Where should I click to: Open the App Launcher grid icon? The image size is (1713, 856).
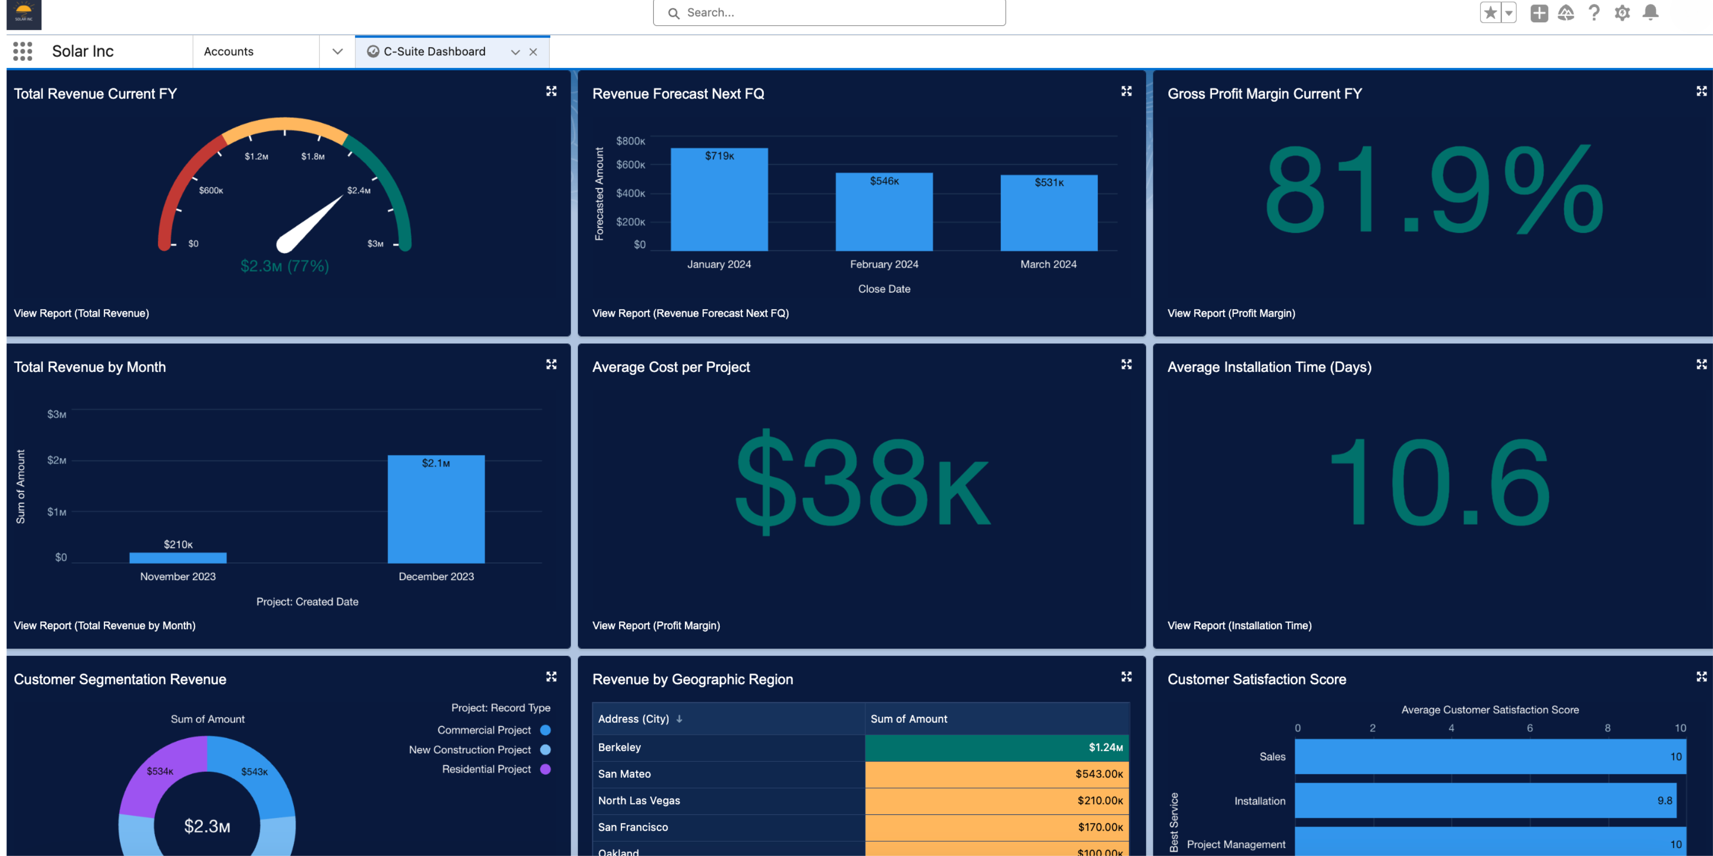click(x=23, y=51)
